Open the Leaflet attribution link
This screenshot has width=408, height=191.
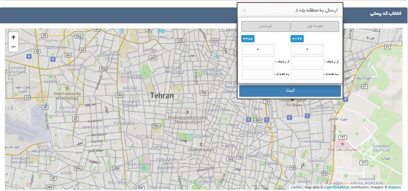coord(296,187)
